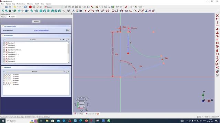This screenshot has width=220, height=123.
Task: Click the navigation cube top face
Action: 81,104
